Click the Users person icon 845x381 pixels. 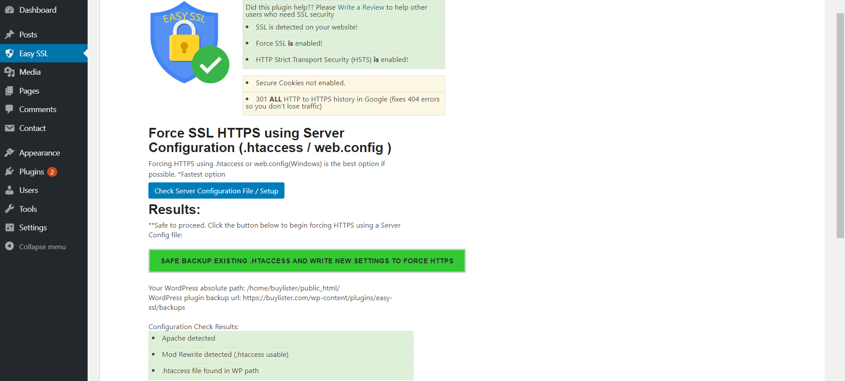[10, 190]
